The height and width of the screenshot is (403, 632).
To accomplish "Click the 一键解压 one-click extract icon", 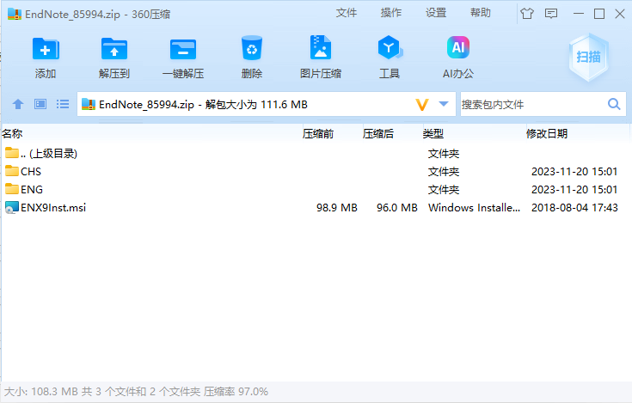I will click(x=183, y=49).
